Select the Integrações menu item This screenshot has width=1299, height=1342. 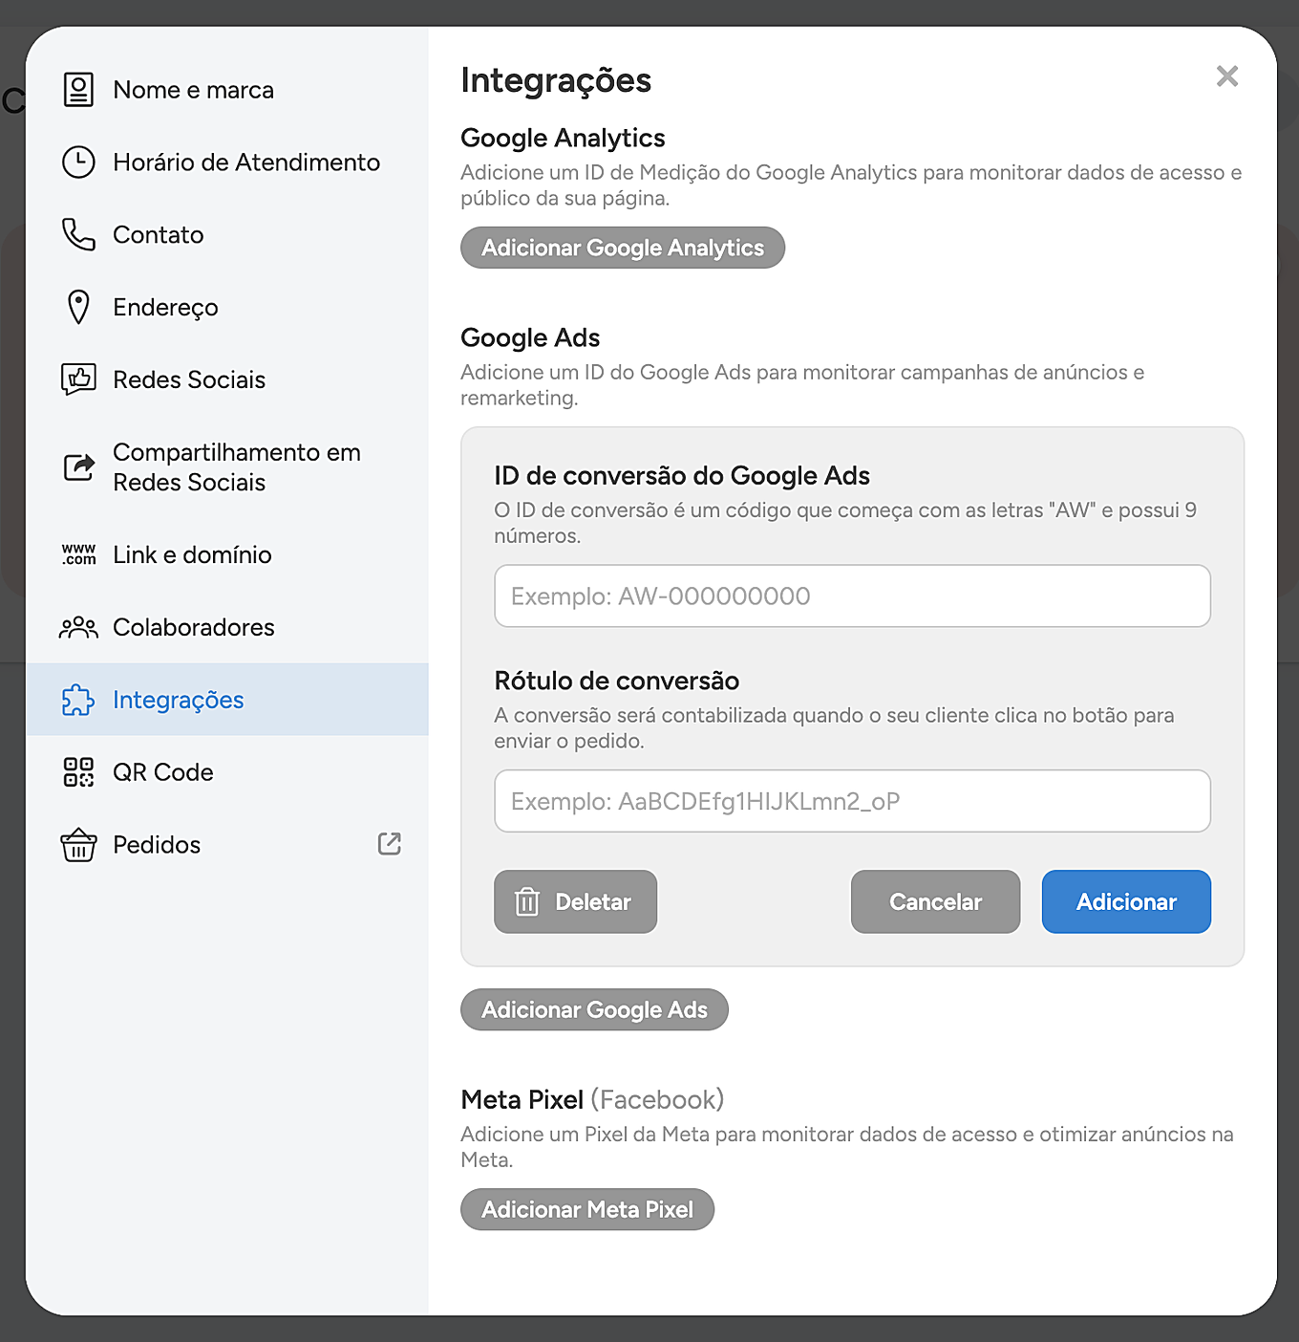[227, 700]
